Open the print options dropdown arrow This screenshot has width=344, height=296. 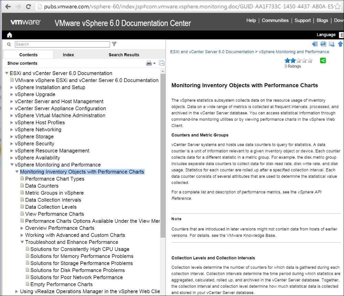154,63
